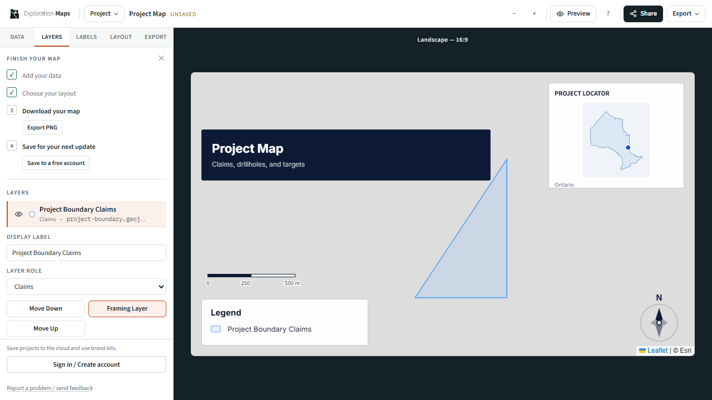This screenshot has width=712, height=400.
Task: Open the Export tab in sidebar
Action: (x=156, y=37)
